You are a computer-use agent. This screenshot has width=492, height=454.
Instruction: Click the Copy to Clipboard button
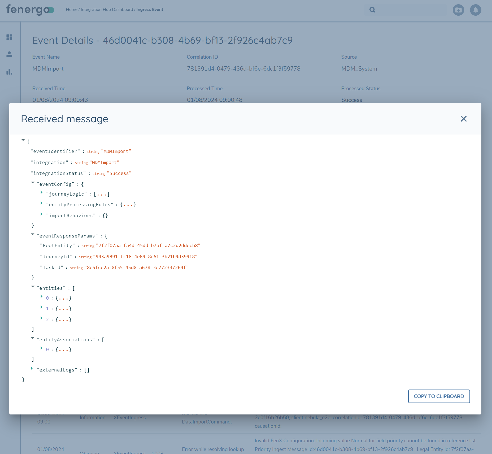coord(439,396)
